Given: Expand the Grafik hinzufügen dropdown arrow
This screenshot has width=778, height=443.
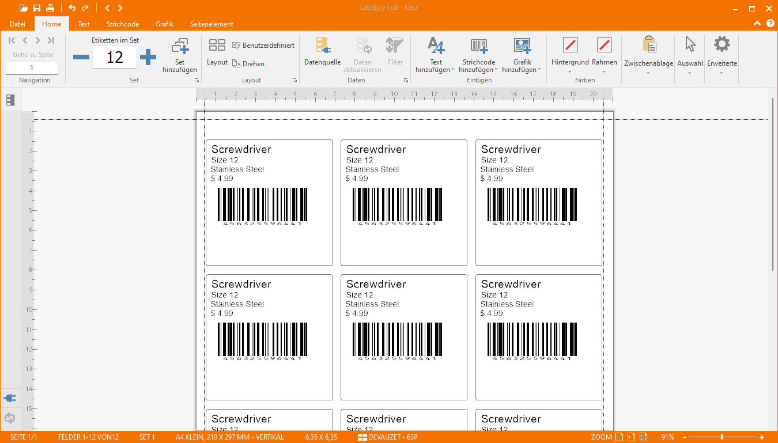Looking at the screenshot, I should (539, 70).
